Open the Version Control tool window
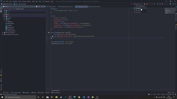177x99 pixels. click(x=16, y=93)
